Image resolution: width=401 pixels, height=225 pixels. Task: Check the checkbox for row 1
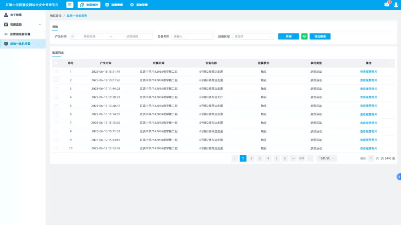pos(56,72)
